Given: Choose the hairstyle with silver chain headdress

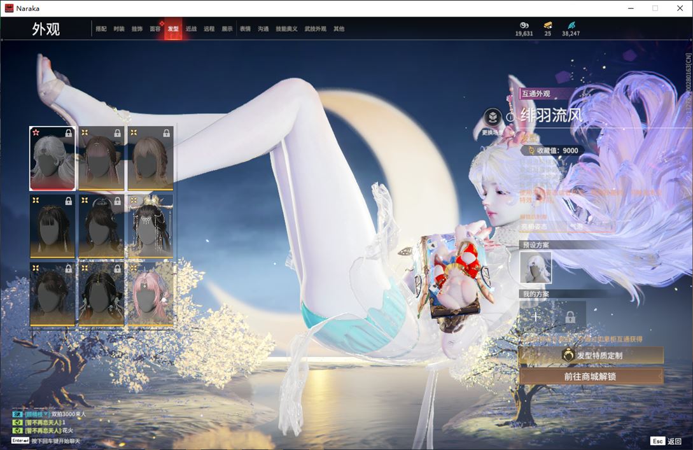Looking at the screenshot, I should (x=150, y=227).
